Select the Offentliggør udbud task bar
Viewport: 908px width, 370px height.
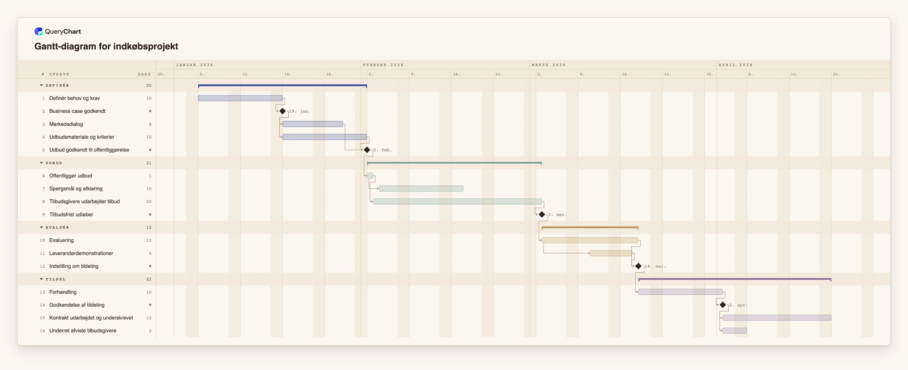pyautogui.click(x=370, y=176)
